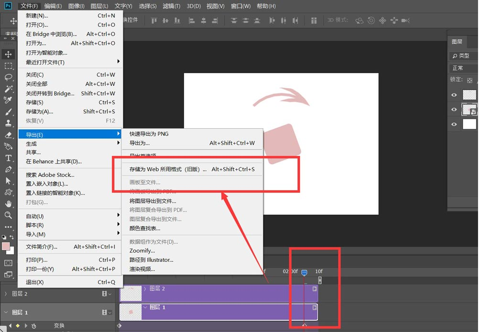The width and height of the screenshot is (479, 332).
Task: Hide the top layer via eye icon
Action: pyautogui.click(x=454, y=95)
